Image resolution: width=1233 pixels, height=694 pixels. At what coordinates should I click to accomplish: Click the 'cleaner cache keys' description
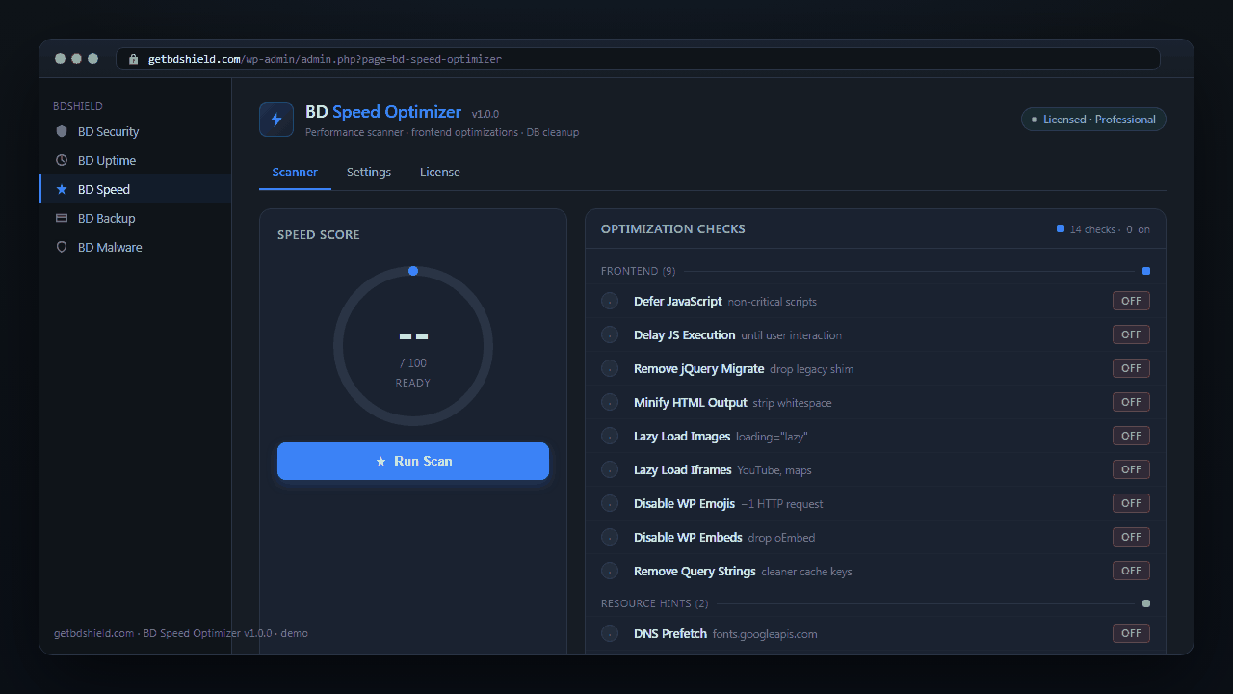(806, 572)
